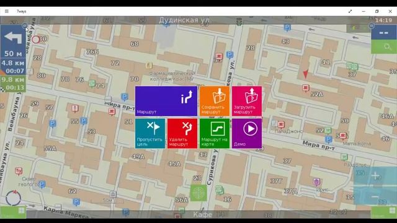Click the green shop icon near 74
This screenshot has width=397, height=223.
(x=92, y=83)
